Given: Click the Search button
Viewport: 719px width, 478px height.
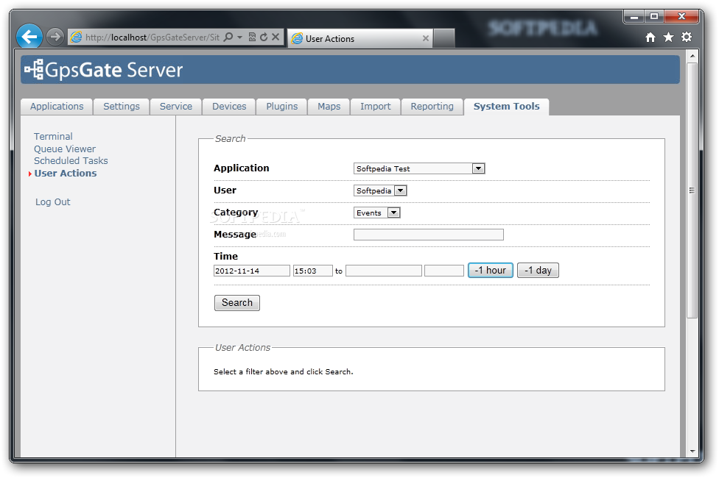Looking at the screenshot, I should (237, 303).
